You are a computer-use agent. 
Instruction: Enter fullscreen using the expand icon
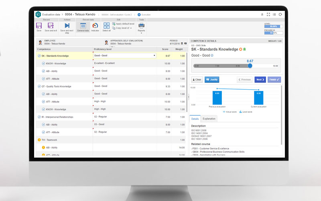pos(268,14)
